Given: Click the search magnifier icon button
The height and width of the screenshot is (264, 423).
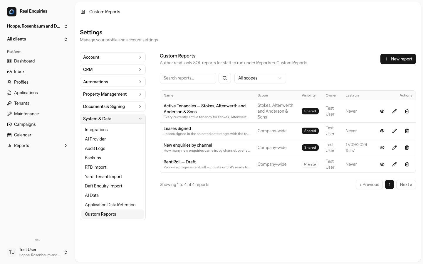Looking at the screenshot, I should coord(225,78).
